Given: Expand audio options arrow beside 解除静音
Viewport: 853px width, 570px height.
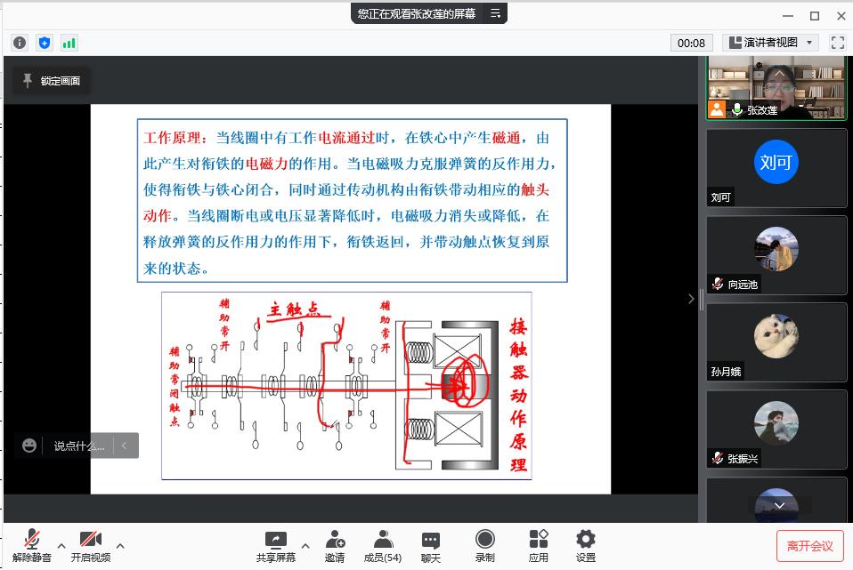Looking at the screenshot, I should pyautogui.click(x=61, y=545).
